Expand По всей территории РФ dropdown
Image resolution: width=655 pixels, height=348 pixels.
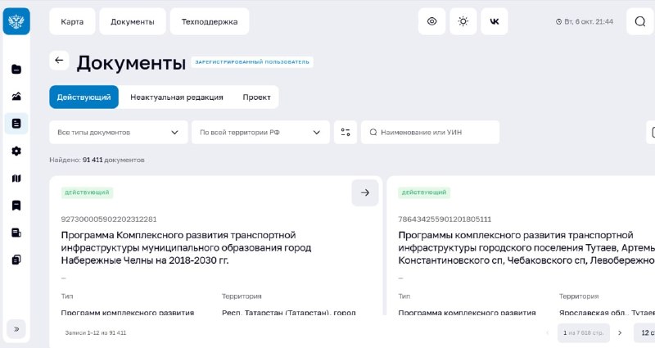[260, 133]
